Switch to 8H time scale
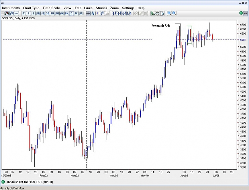The height and width of the screenshot is (190, 249). click(67, 14)
